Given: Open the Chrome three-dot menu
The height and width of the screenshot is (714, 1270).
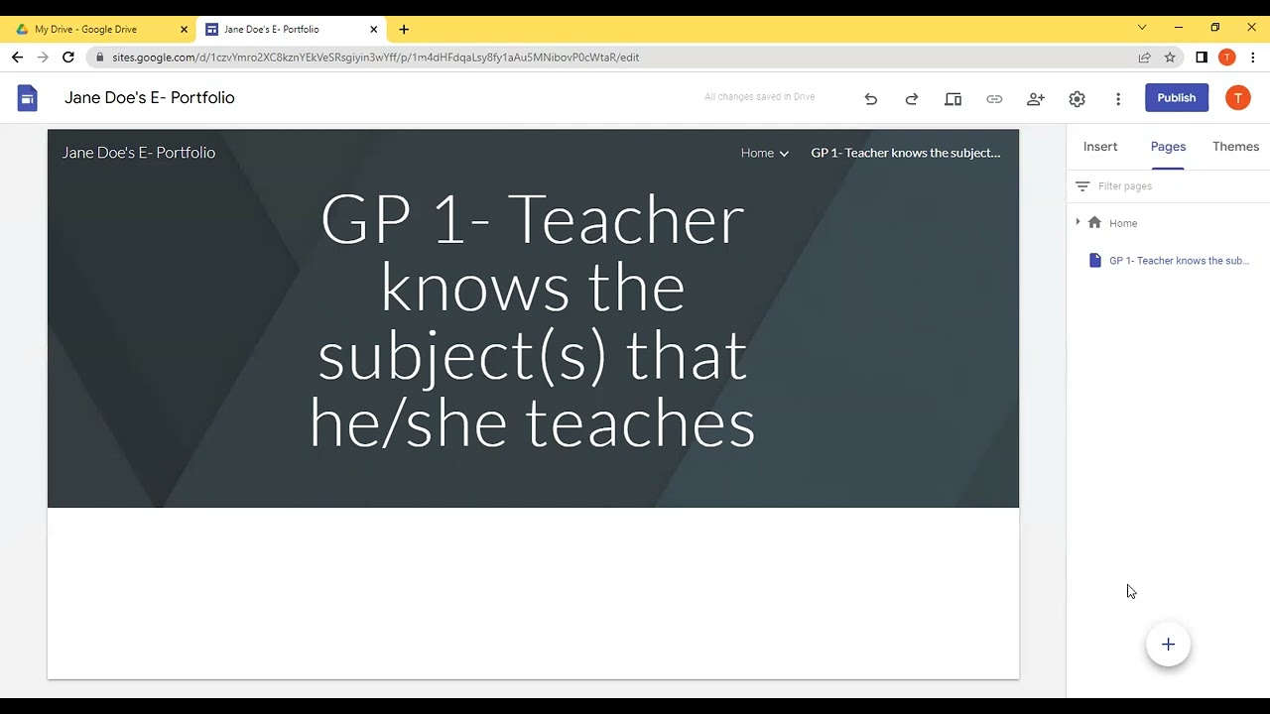Looking at the screenshot, I should 1253,58.
